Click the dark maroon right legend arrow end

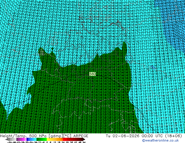(x=84, y=139)
